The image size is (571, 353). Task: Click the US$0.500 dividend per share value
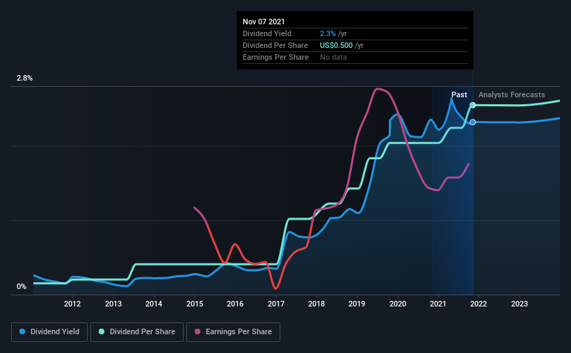(336, 45)
